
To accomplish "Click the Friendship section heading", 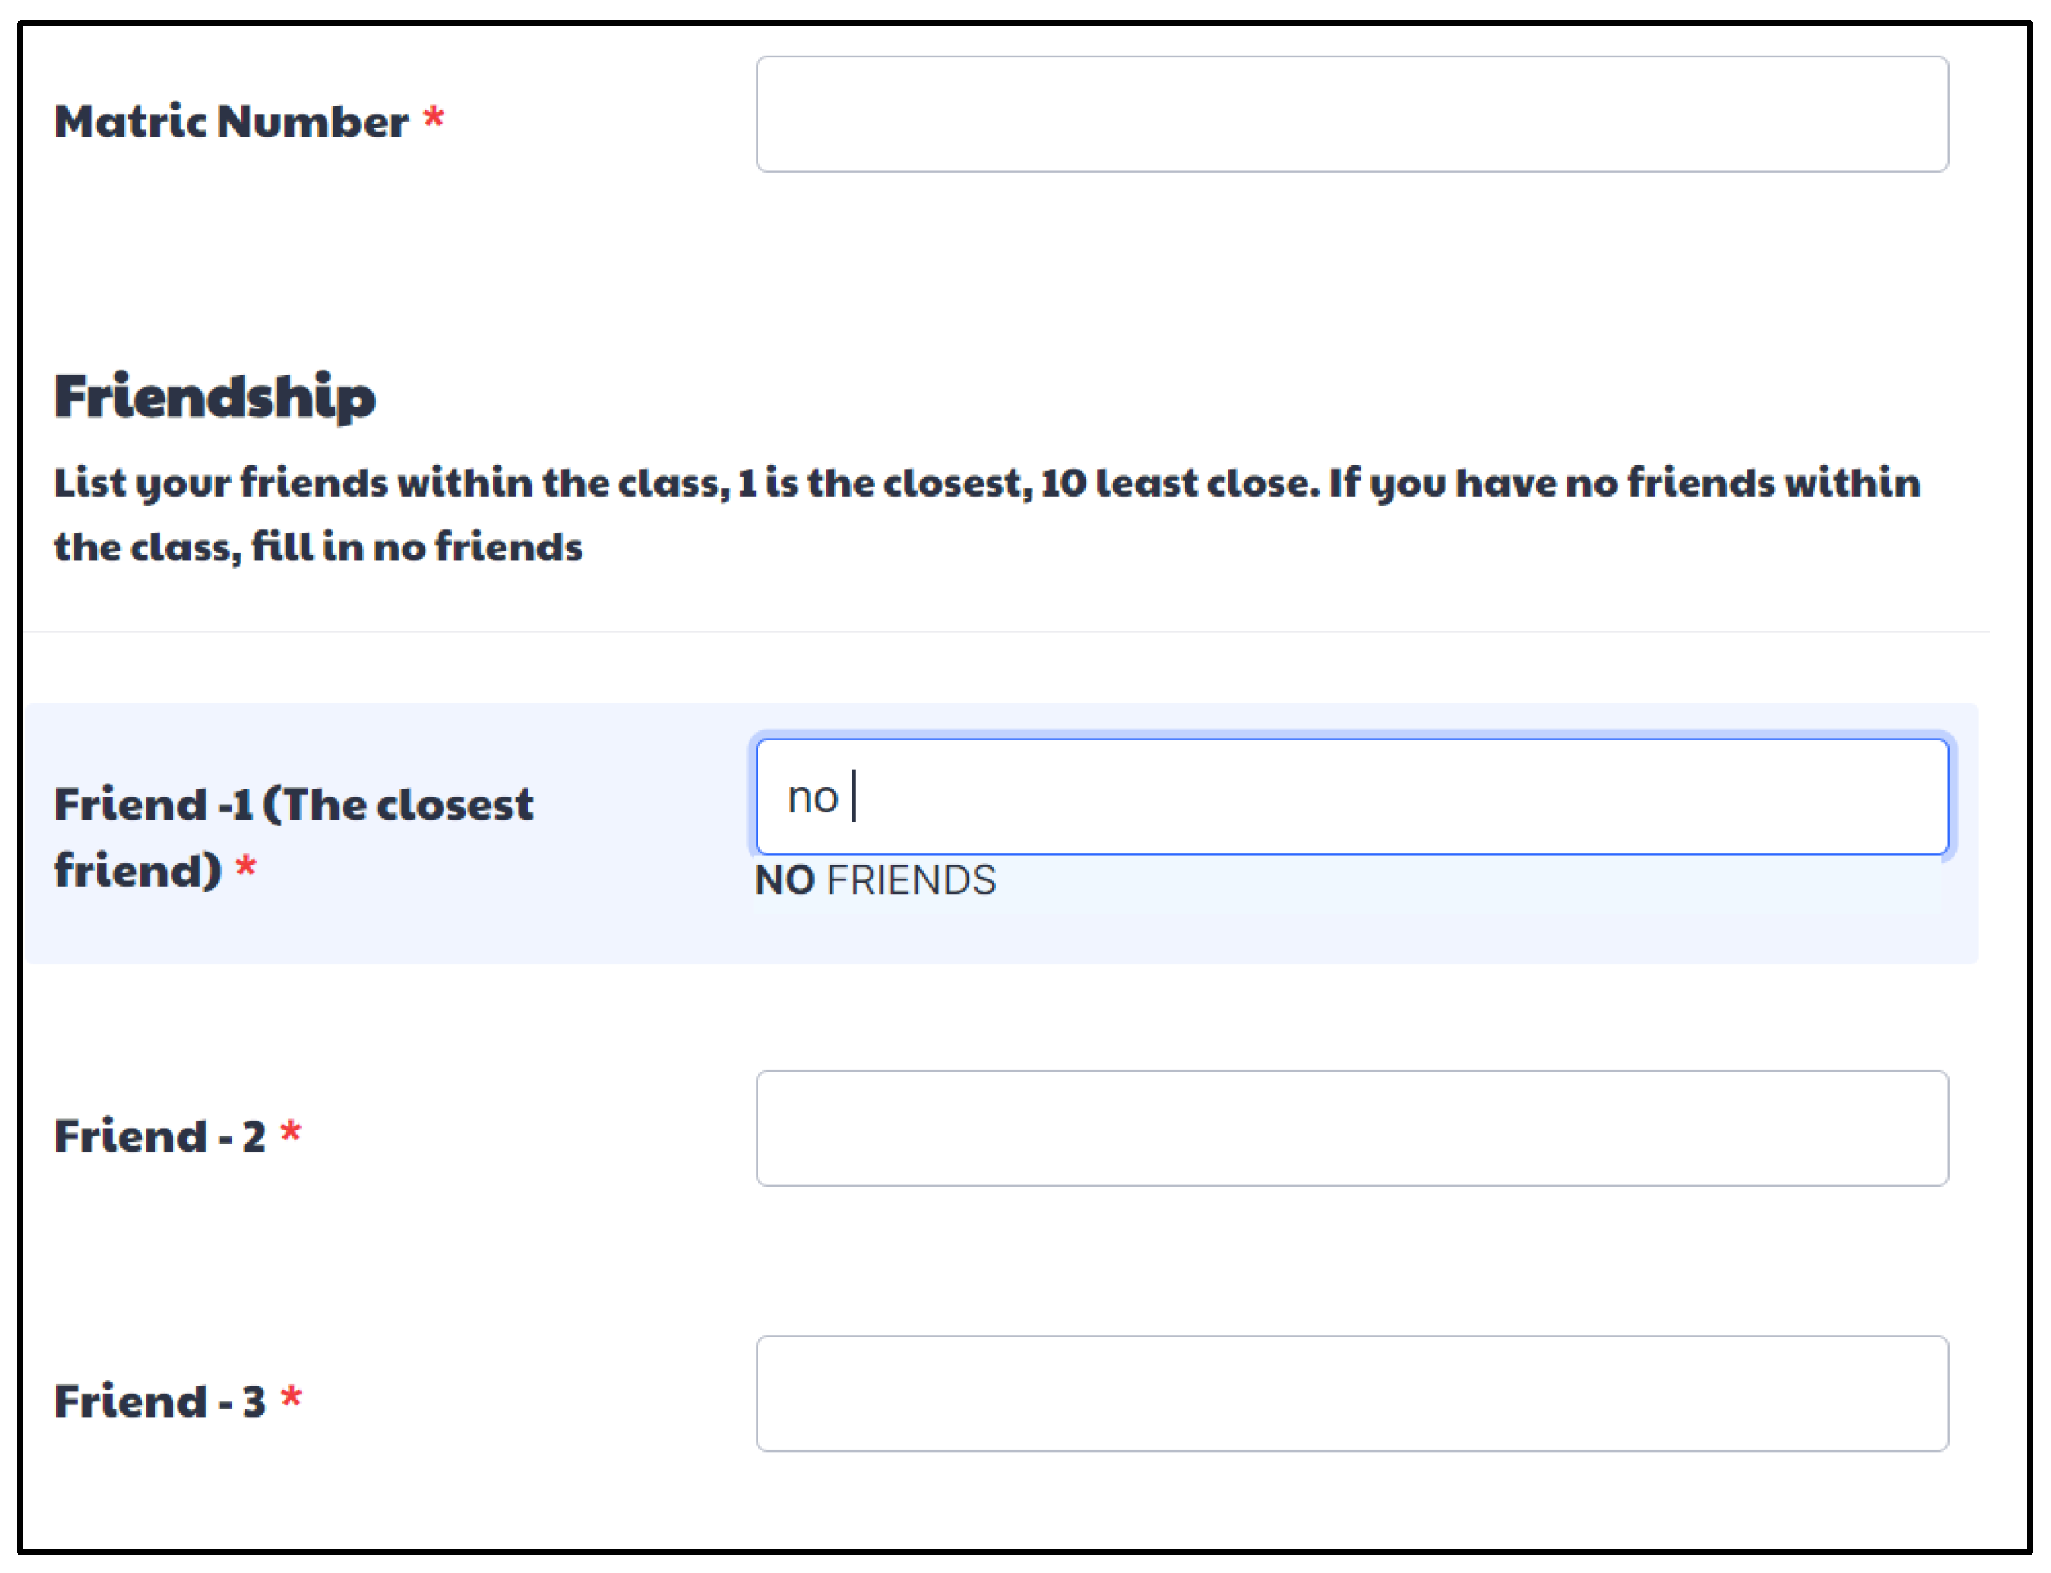I will [x=214, y=396].
